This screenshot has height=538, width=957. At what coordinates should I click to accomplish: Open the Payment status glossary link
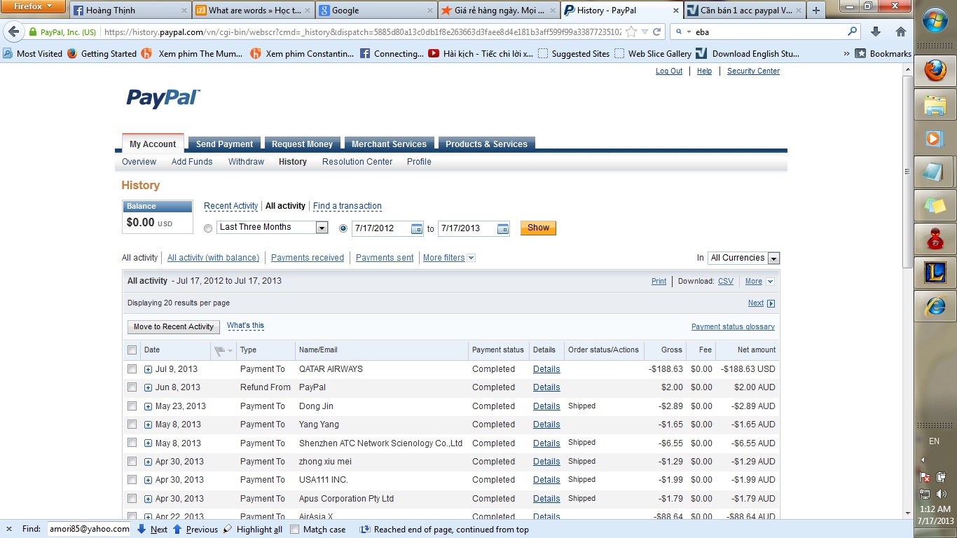point(733,327)
